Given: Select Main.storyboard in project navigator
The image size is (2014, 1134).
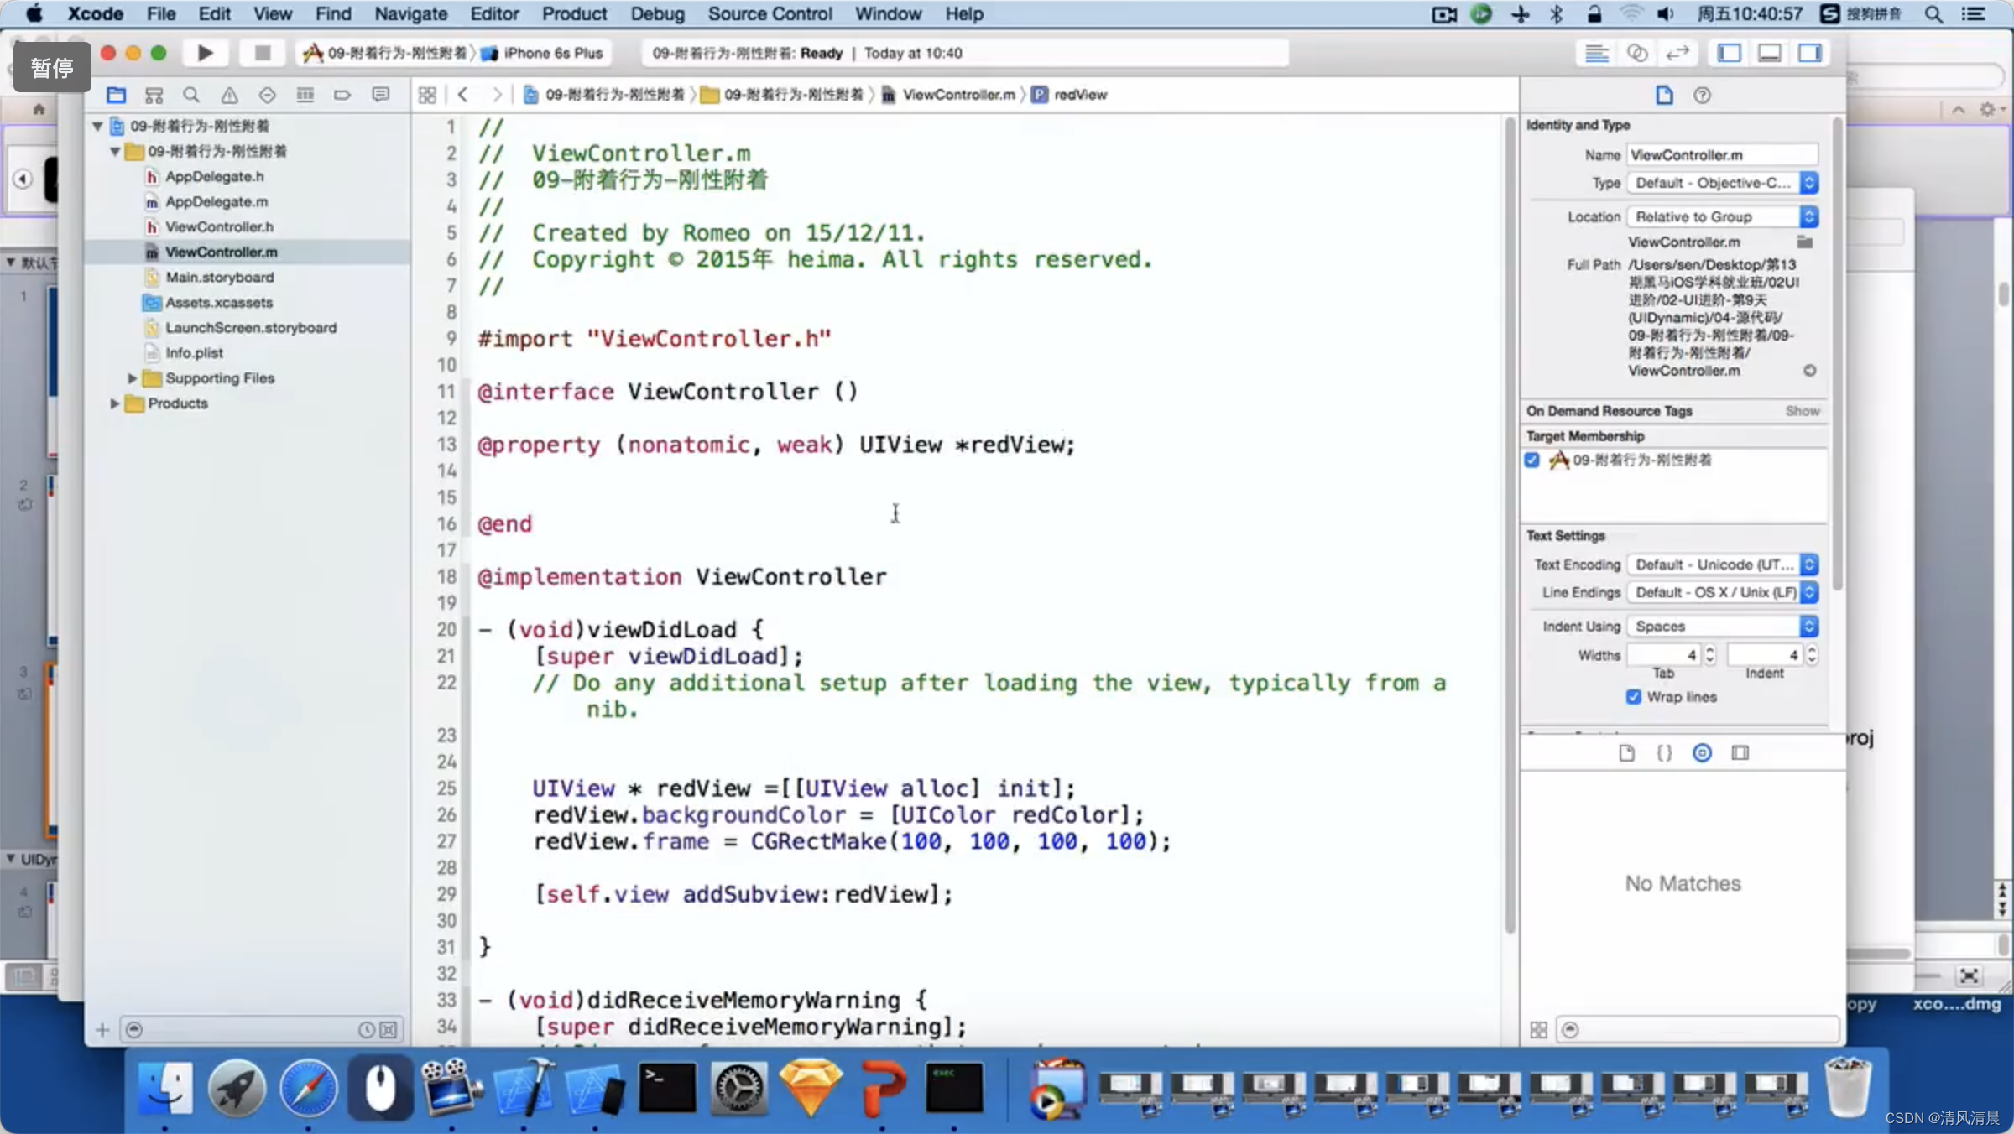Looking at the screenshot, I should (219, 277).
